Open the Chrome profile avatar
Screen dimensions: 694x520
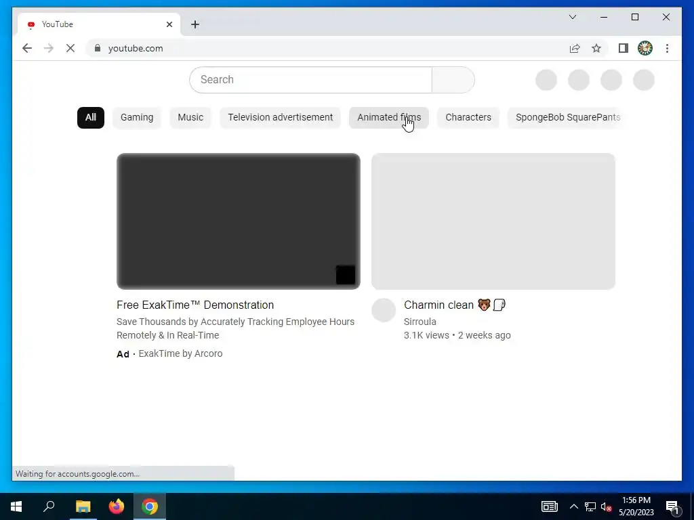click(645, 48)
